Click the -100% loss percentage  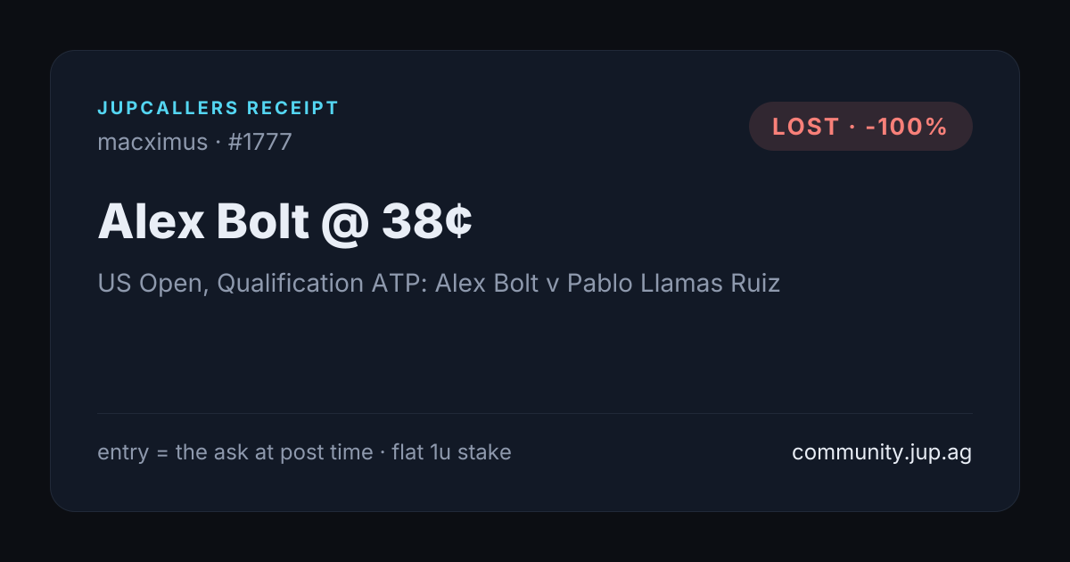(x=906, y=127)
